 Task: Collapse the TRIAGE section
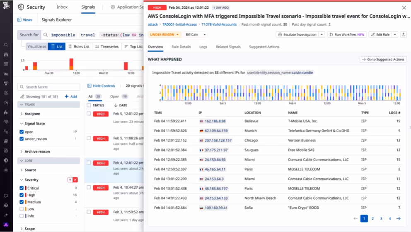point(49,105)
